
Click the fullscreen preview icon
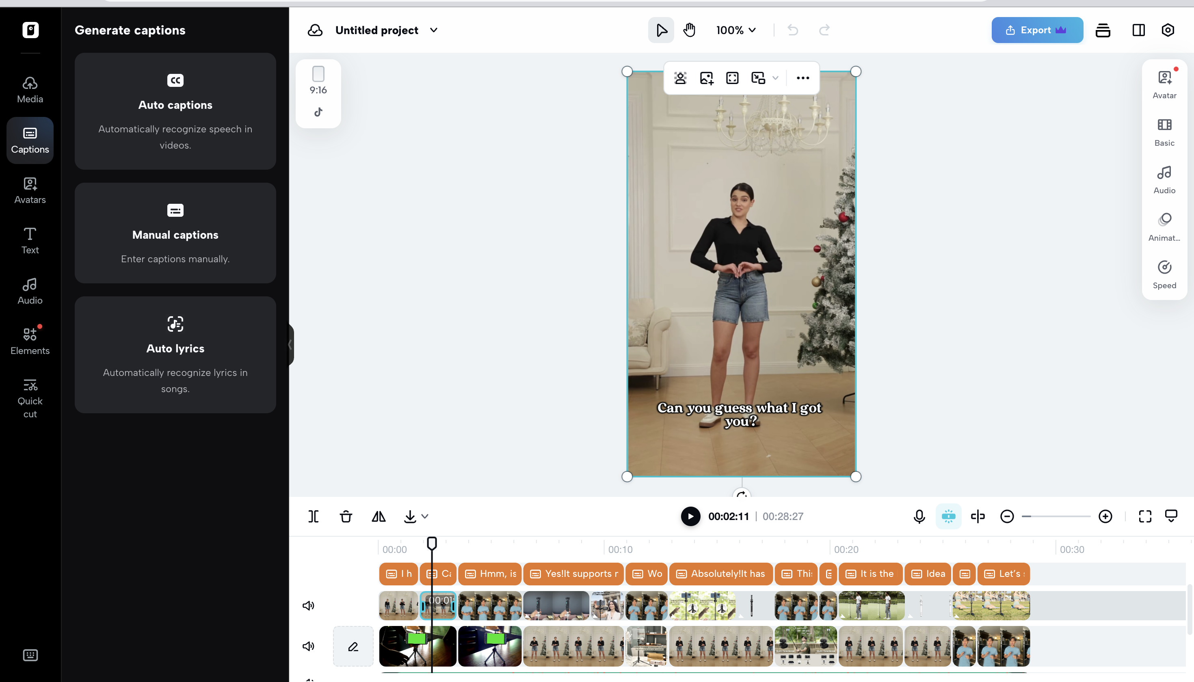1145,516
